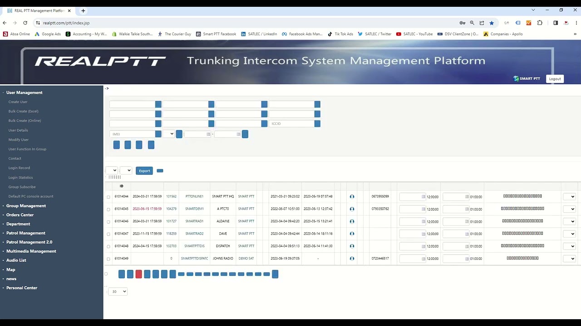Click the user headset icon in the SMARTRAD1 row

pos(352,221)
